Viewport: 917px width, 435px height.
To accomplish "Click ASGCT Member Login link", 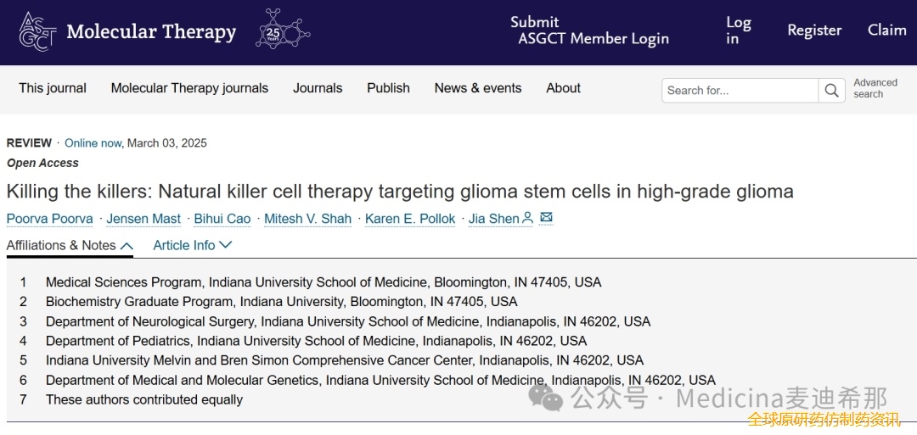I will (x=593, y=38).
